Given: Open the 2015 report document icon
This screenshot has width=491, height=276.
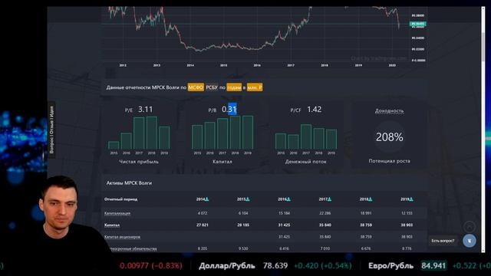Looking at the screenshot, I should coord(248,199).
